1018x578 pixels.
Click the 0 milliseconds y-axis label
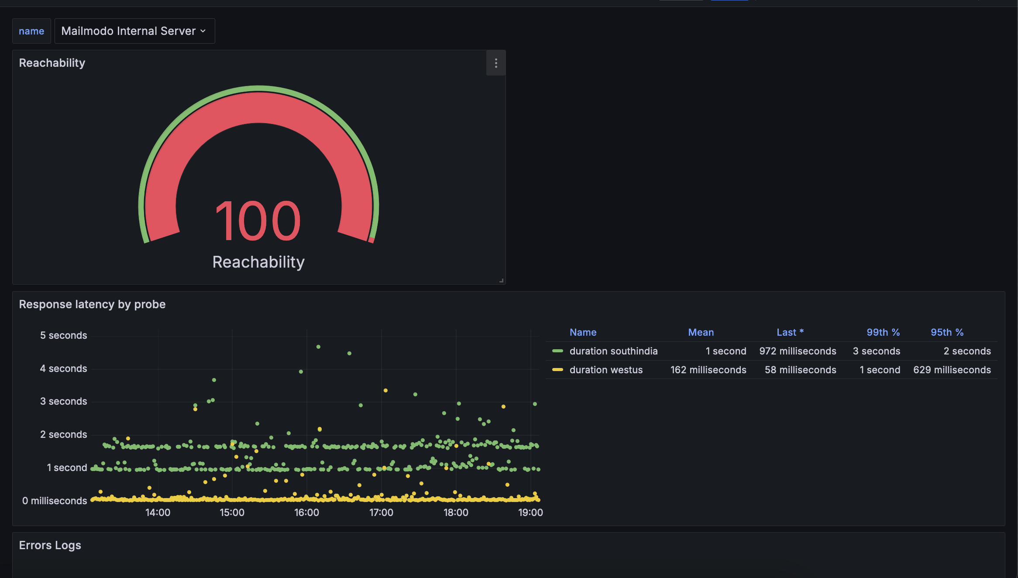tap(55, 501)
